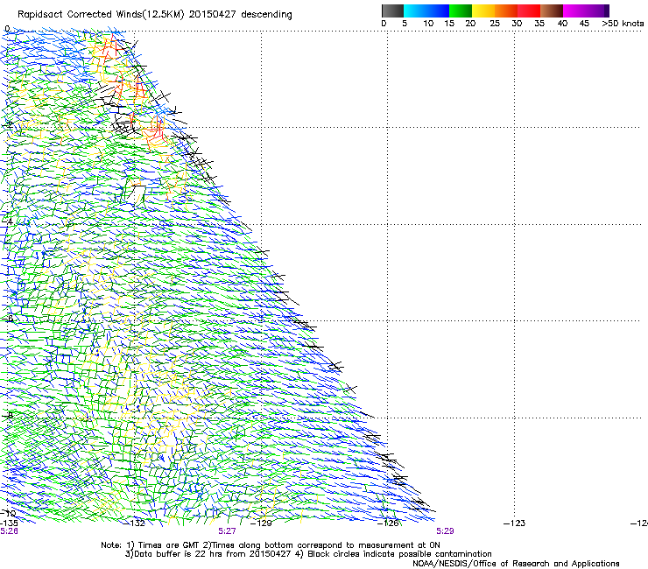
Task: Click the latitude label '-10' at bottom left
Action: tap(8, 513)
